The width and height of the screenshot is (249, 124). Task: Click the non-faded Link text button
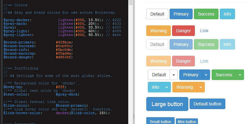coord(204,31)
